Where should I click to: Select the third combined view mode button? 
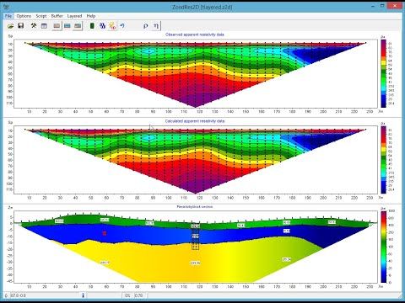[78, 26]
